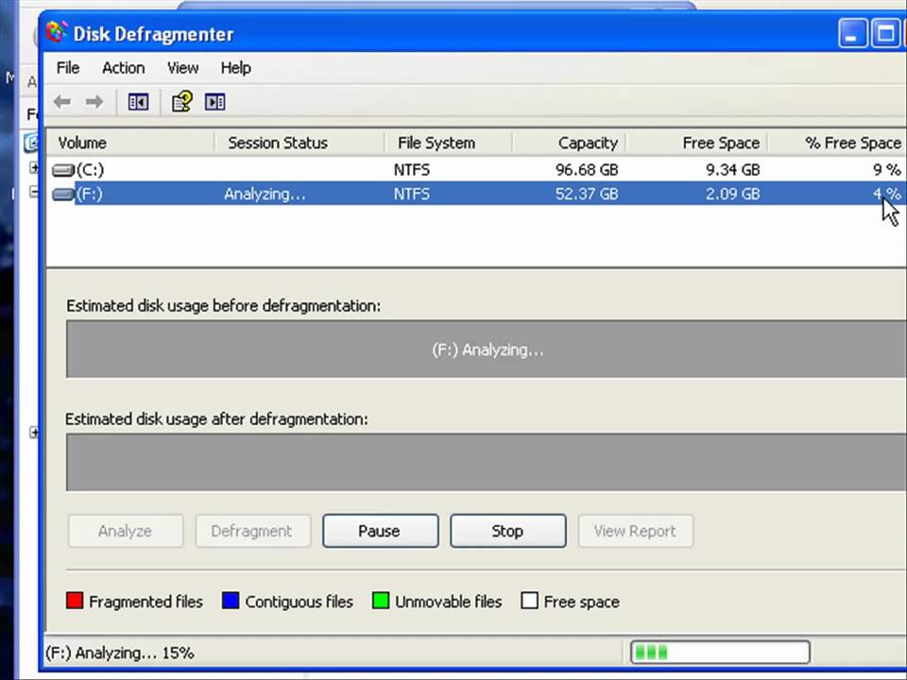Click the blue Contiguous files swatch

231,601
